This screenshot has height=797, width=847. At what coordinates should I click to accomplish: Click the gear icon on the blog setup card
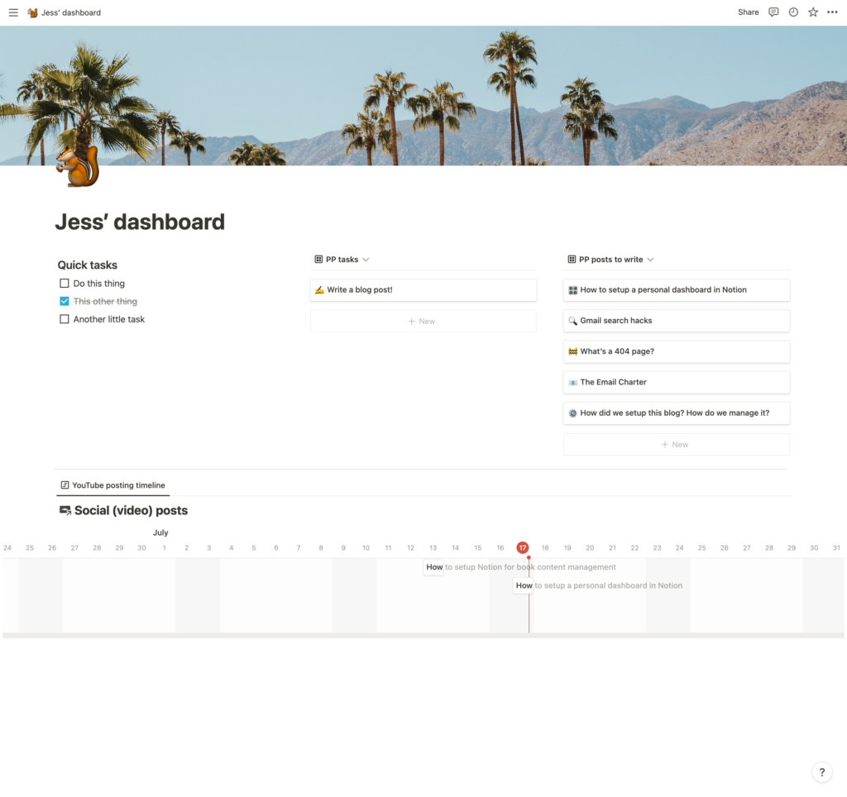click(574, 413)
